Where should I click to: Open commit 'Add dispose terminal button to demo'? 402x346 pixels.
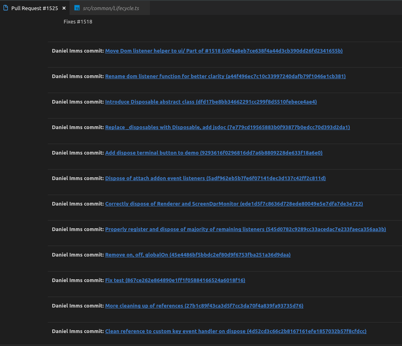(x=214, y=153)
